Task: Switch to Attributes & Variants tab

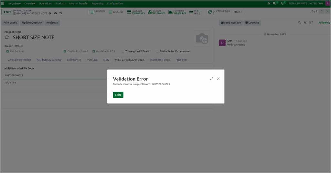Action: coord(49,60)
